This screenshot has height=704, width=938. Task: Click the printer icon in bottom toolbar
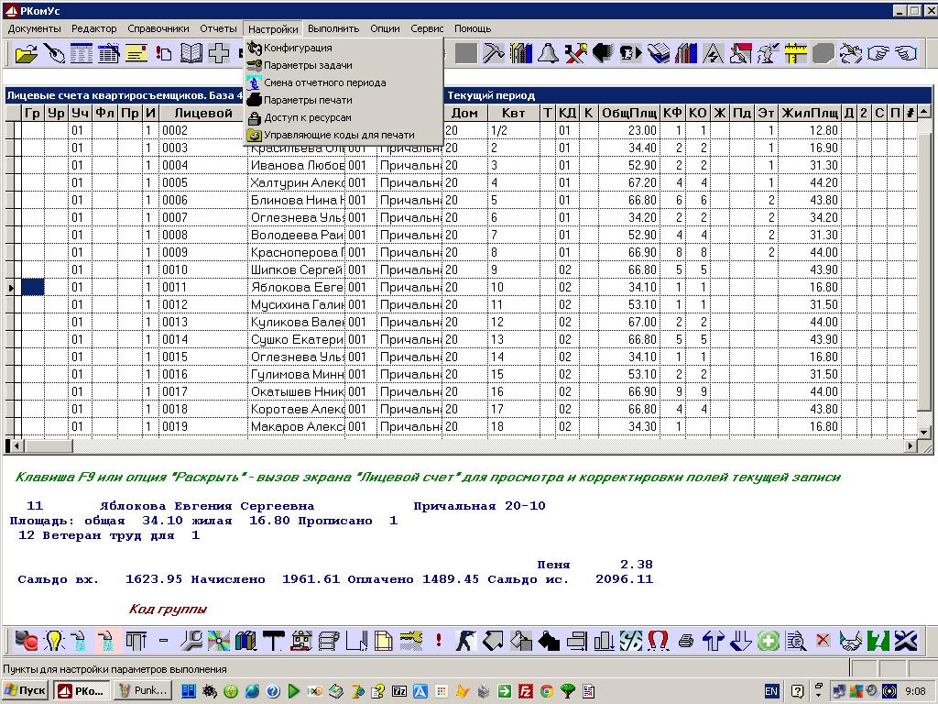pos(686,641)
